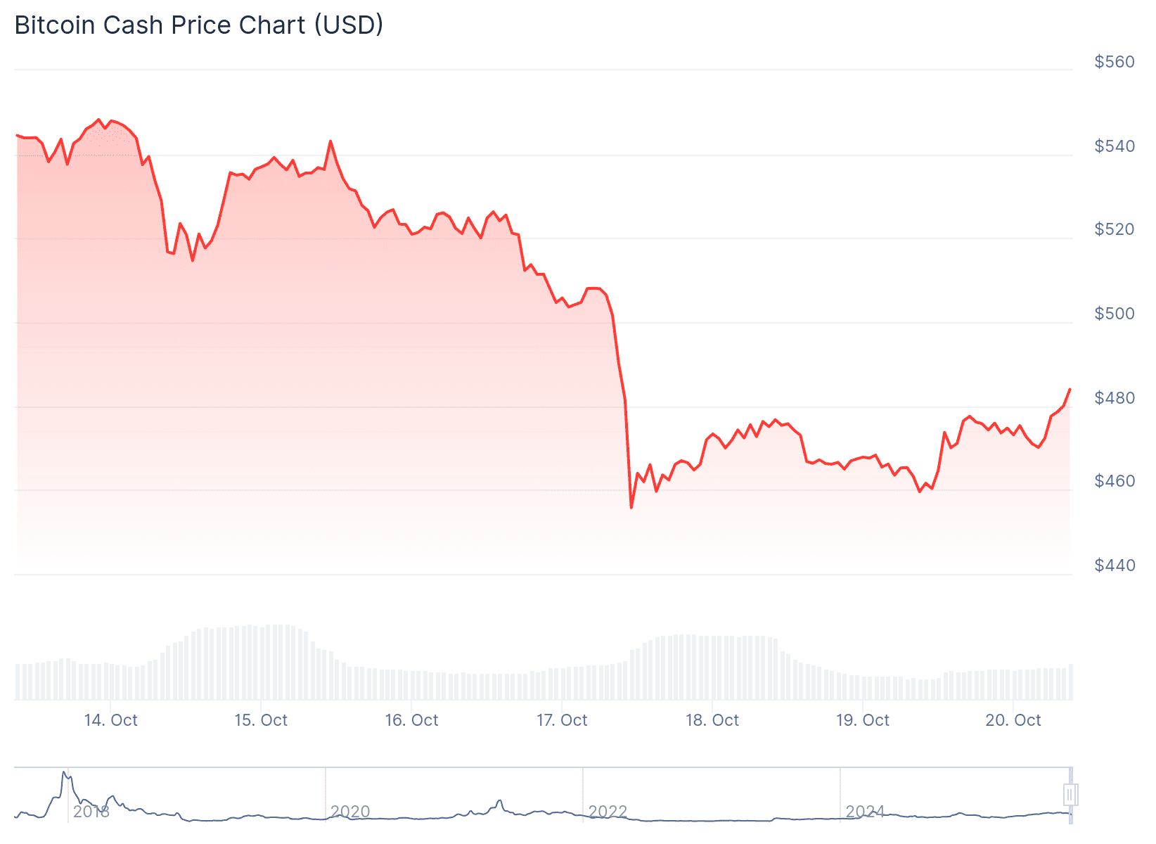1156x844 pixels.
Task: Click the $480 price axis label
Action: 1115,398
